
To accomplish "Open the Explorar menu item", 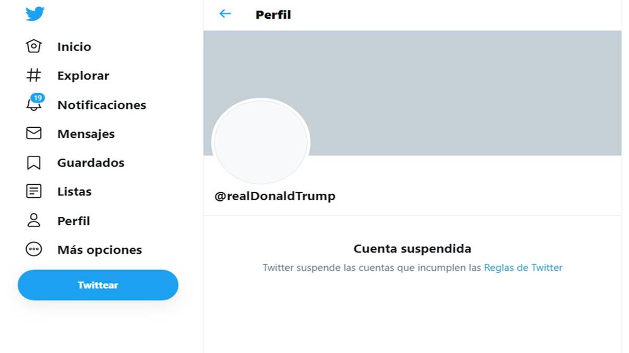I will (83, 75).
